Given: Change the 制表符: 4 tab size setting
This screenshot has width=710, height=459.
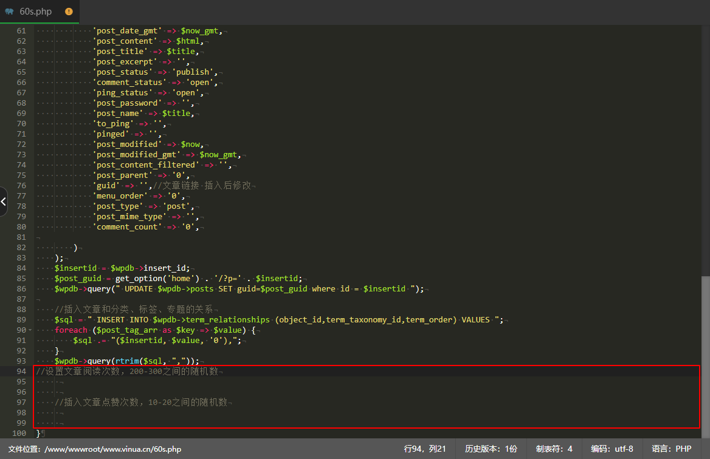Looking at the screenshot, I should pos(554,449).
